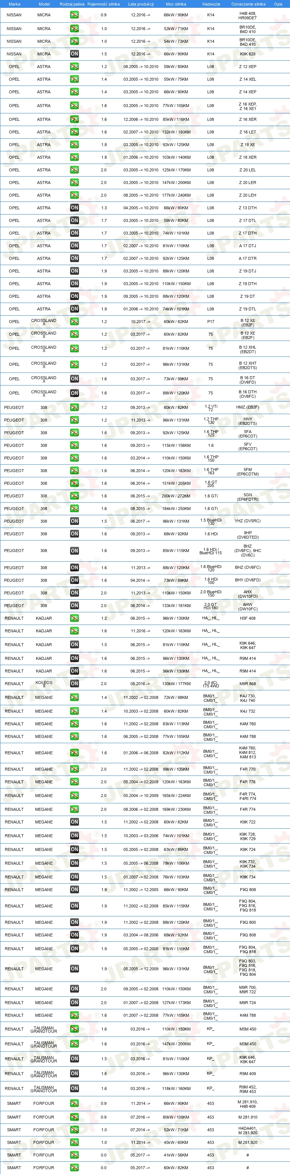Click petrol icon in Crossland X P17 row
The image size is (290, 1174).
point(74,322)
